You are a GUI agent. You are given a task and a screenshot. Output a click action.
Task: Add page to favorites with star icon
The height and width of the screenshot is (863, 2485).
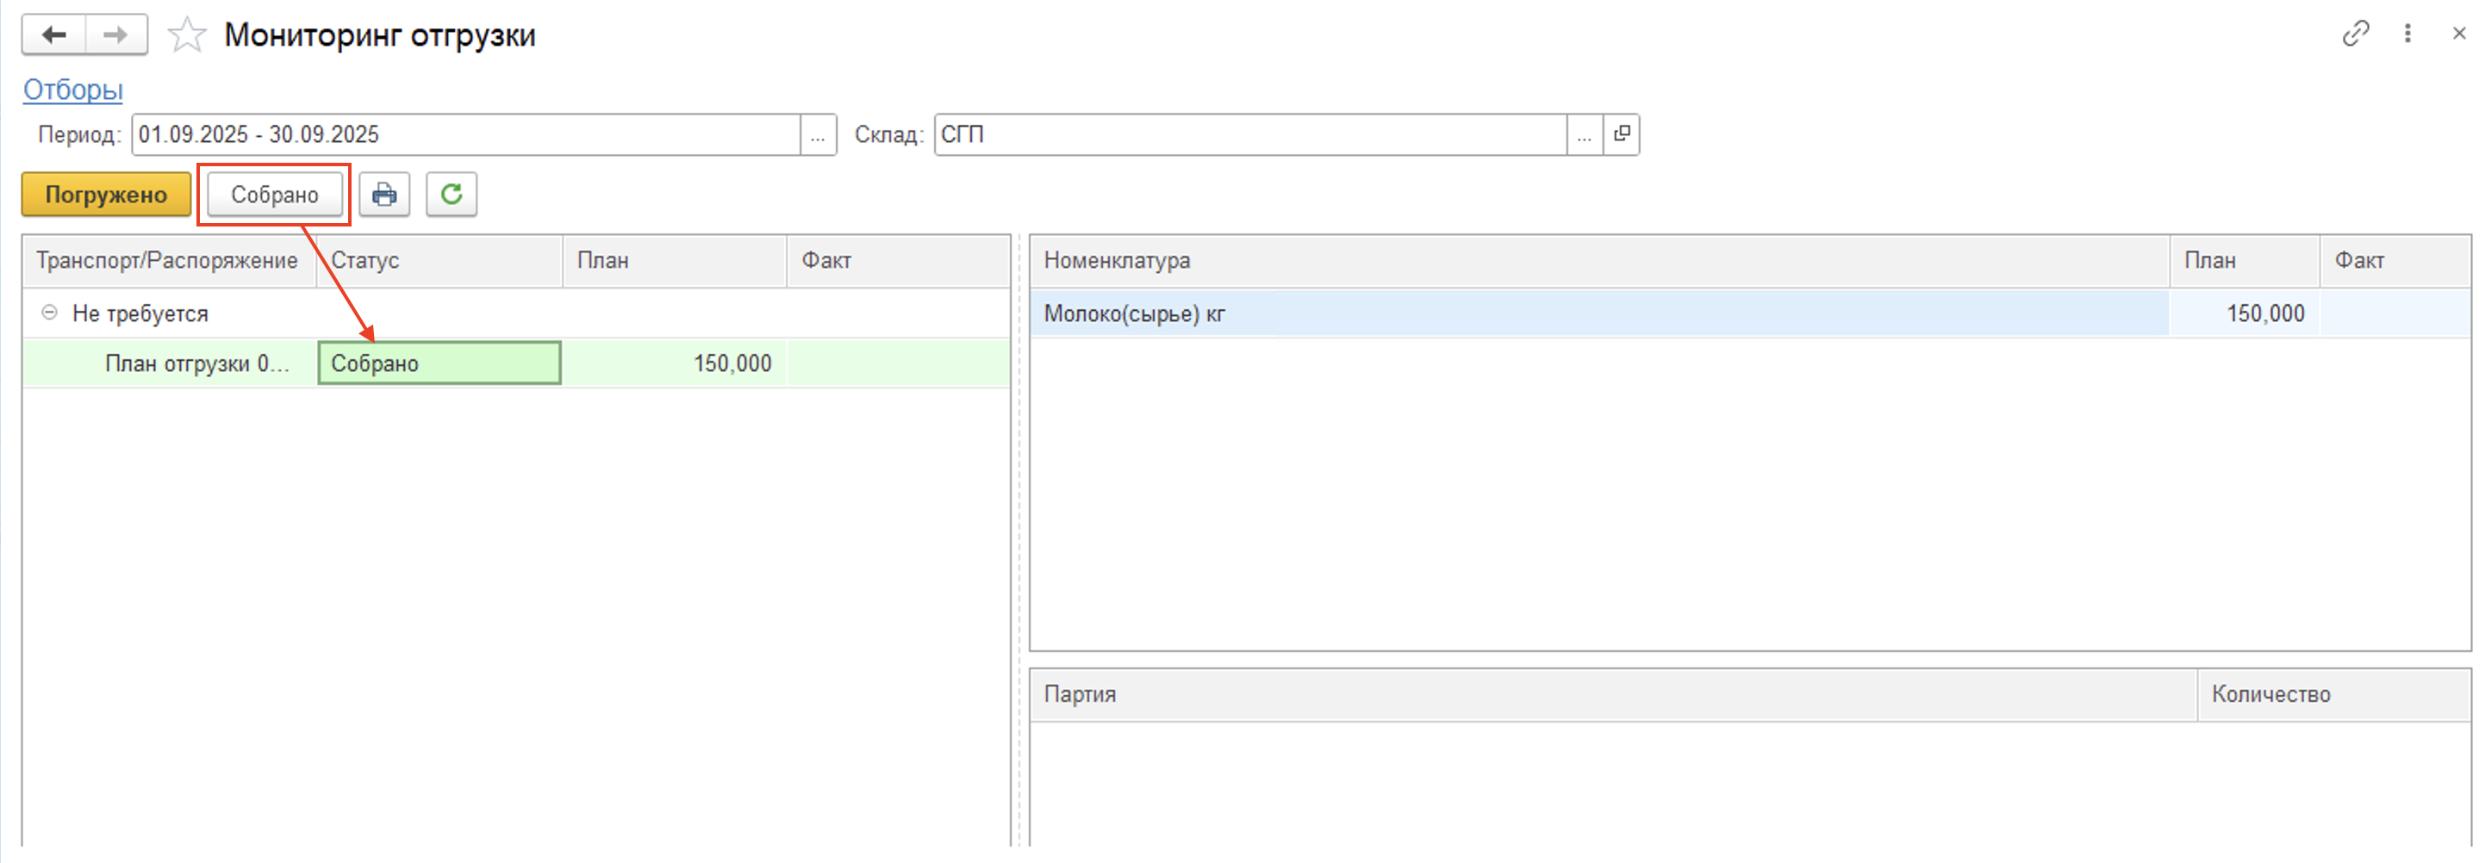tap(186, 35)
